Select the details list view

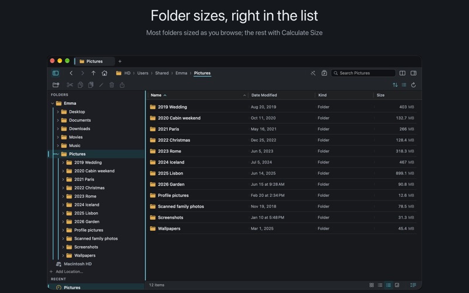pos(388,285)
